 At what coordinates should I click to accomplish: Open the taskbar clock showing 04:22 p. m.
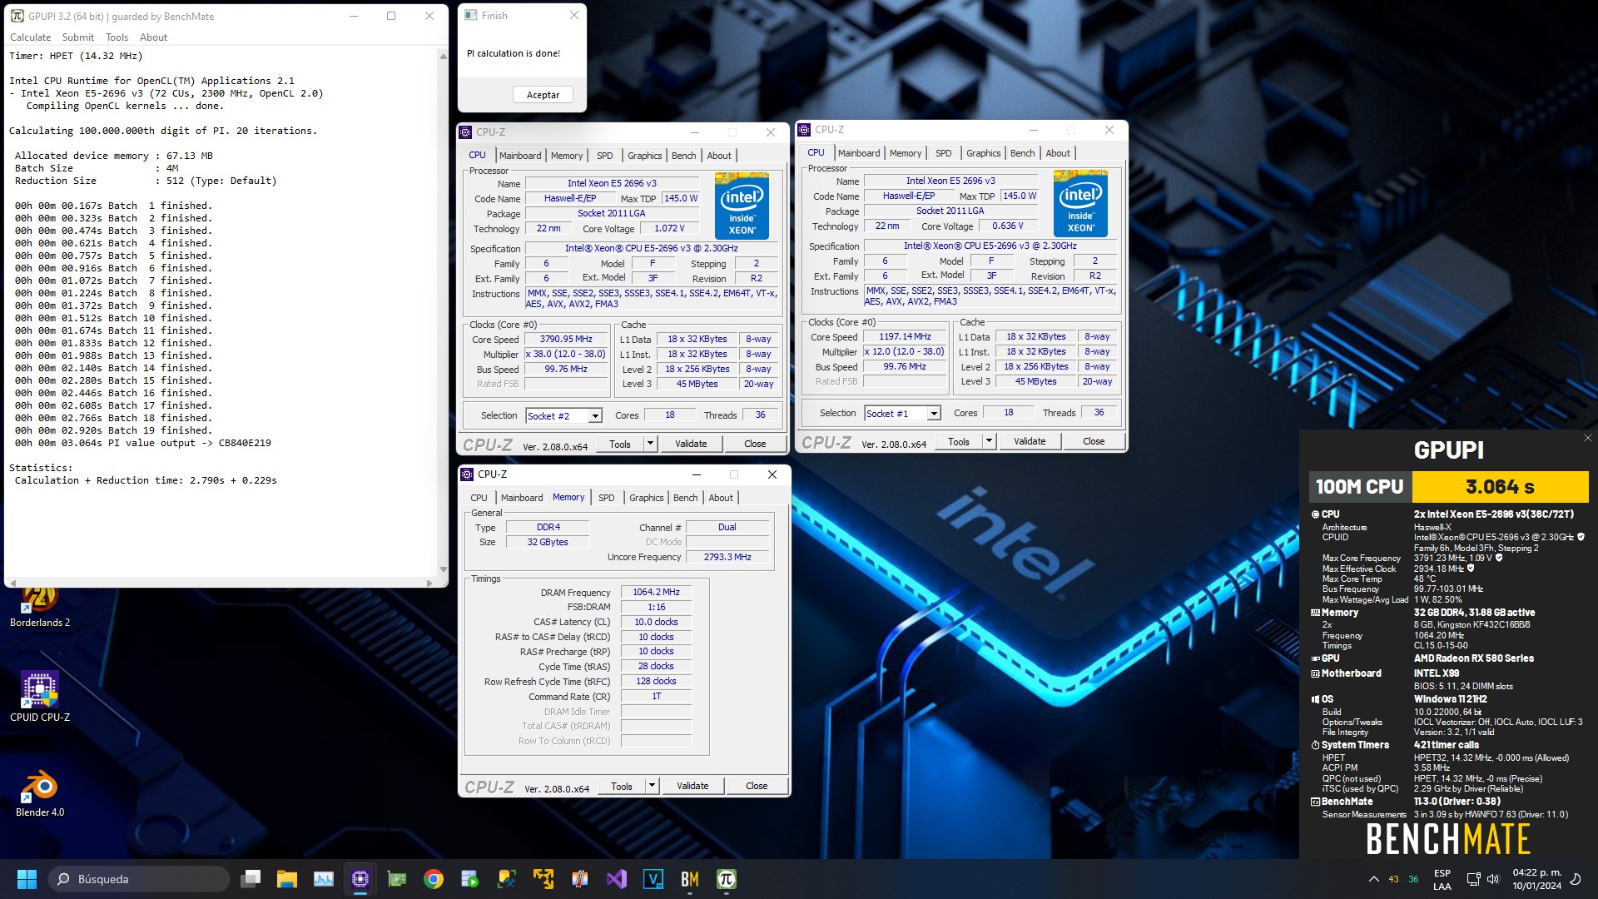[x=1536, y=879]
